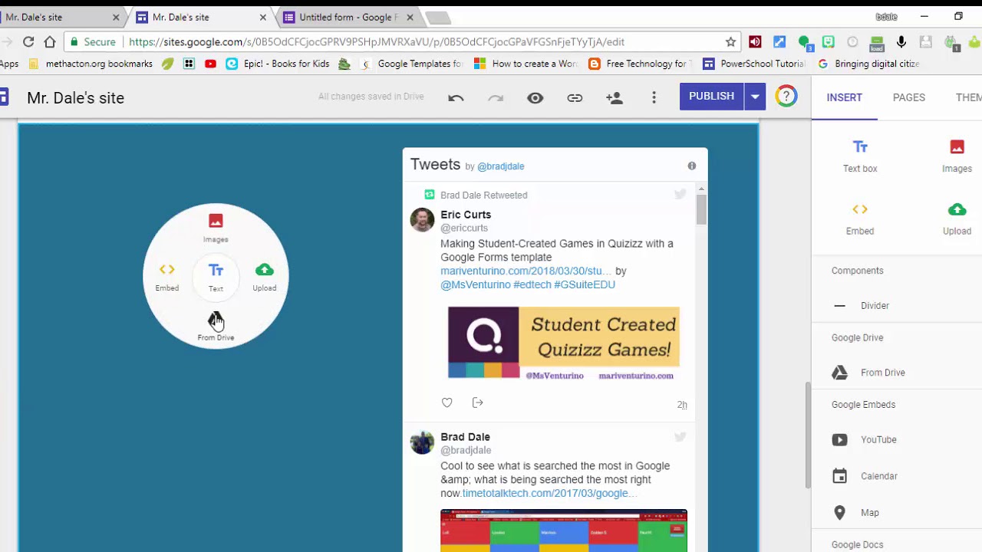Bookmark this page with the star

coord(730,41)
